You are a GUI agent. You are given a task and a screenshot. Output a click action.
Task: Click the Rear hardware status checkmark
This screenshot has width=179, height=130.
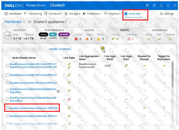pos(160,39)
